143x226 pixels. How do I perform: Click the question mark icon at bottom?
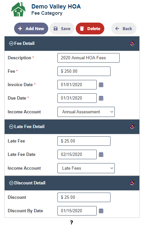[x=71, y=222]
